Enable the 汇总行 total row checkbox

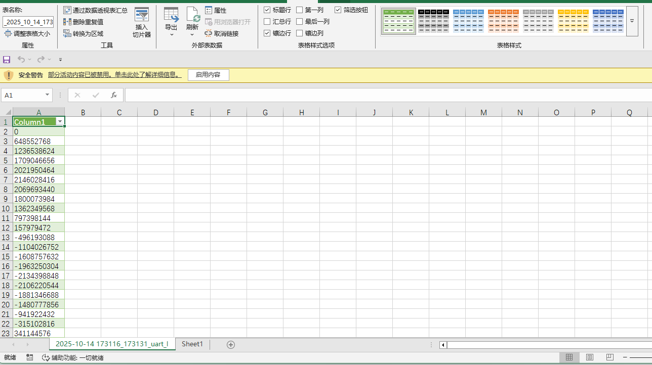[x=267, y=21]
